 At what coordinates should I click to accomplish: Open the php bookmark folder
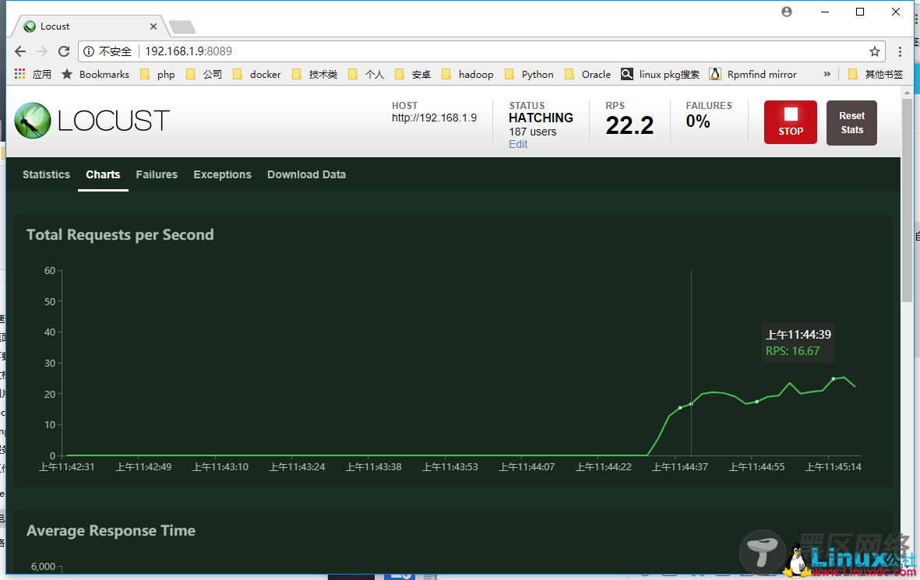158,74
